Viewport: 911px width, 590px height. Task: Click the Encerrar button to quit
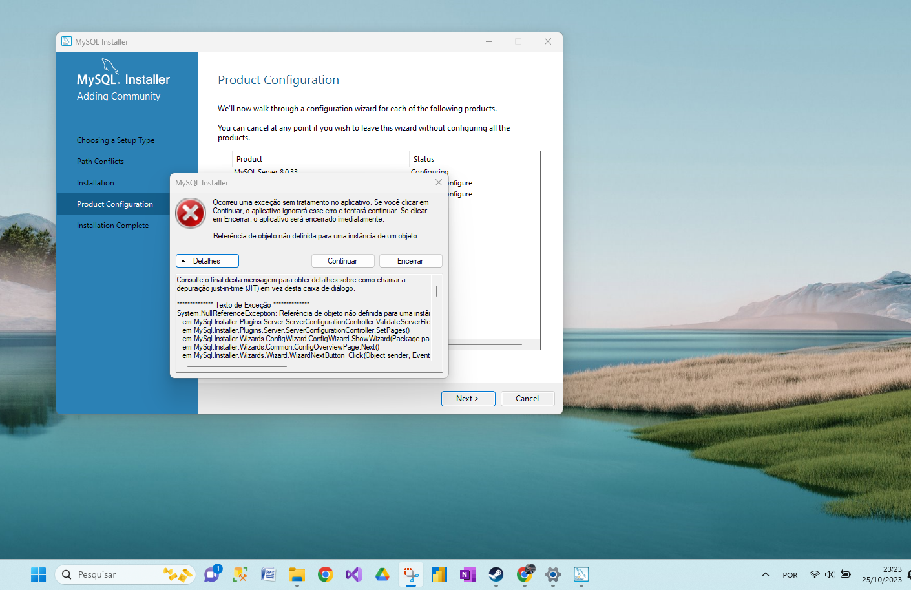tap(410, 261)
